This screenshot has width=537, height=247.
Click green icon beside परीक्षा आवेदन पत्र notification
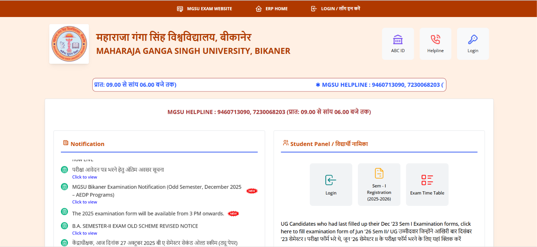click(64, 170)
